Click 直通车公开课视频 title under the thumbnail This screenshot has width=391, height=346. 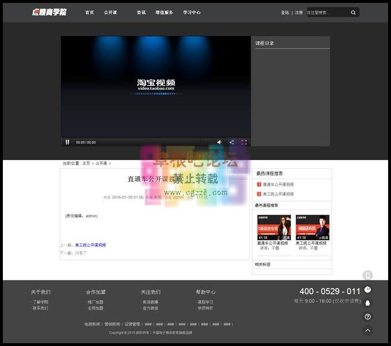[273, 243]
